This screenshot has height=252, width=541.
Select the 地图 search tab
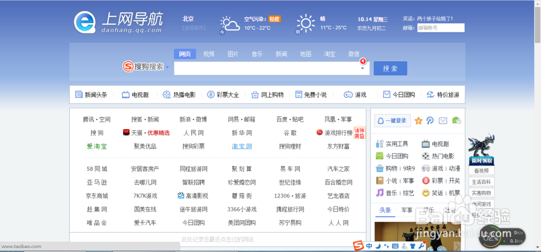click(x=305, y=54)
